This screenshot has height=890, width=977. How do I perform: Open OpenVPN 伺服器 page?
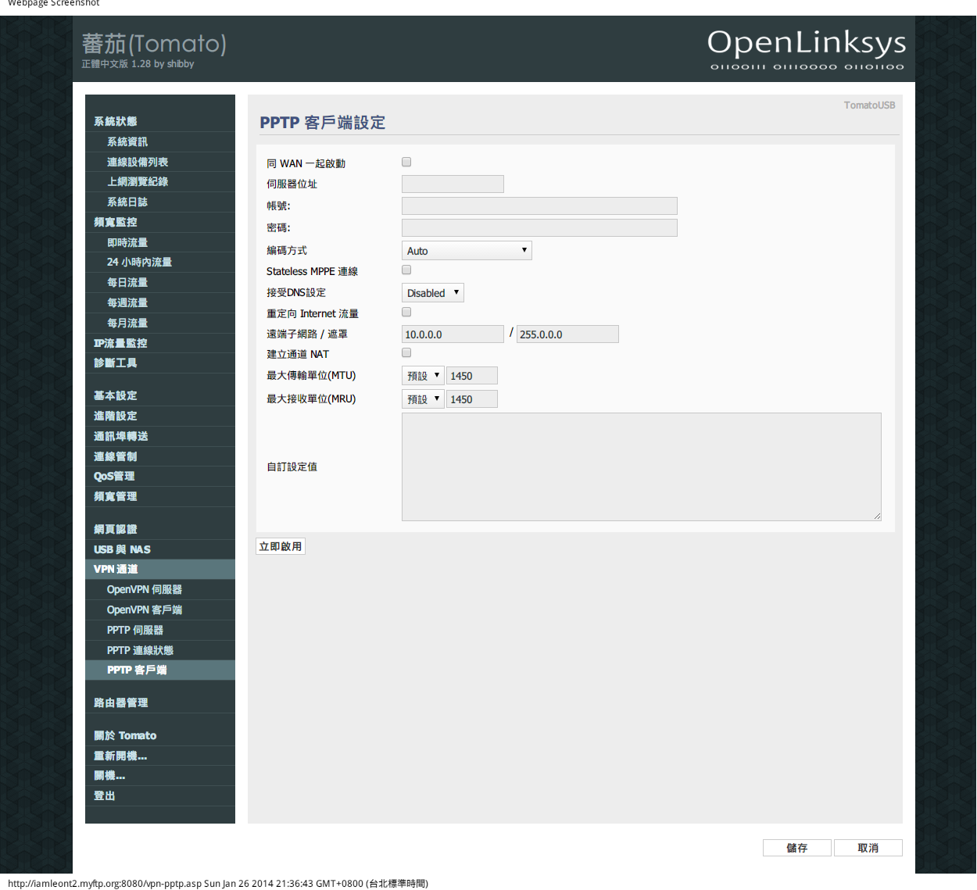coord(160,590)
